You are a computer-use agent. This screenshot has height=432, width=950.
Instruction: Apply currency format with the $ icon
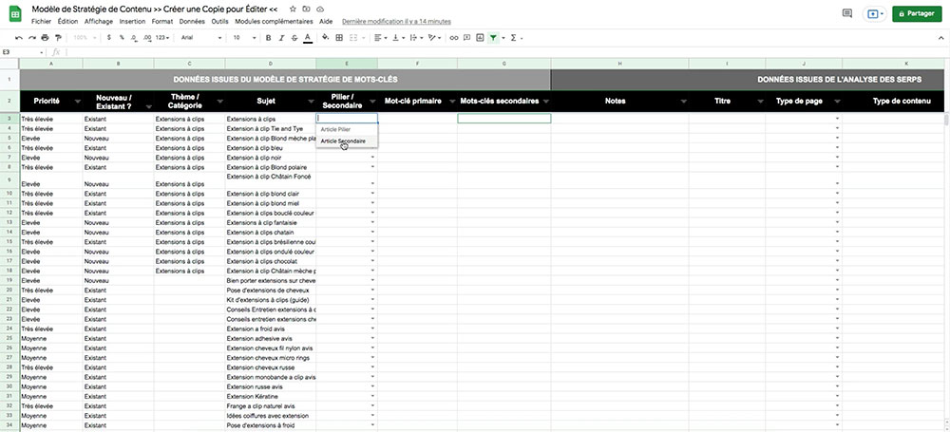(x=108, y=38)
